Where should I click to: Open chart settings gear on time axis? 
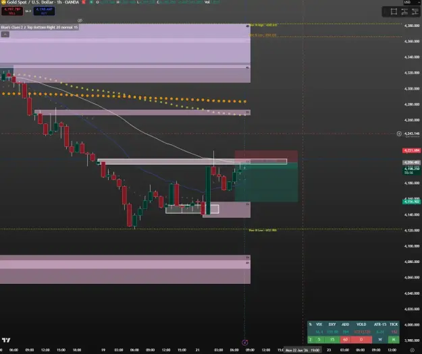(x=412, y=350)
